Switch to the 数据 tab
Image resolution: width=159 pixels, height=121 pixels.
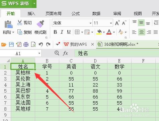point(96,14)
